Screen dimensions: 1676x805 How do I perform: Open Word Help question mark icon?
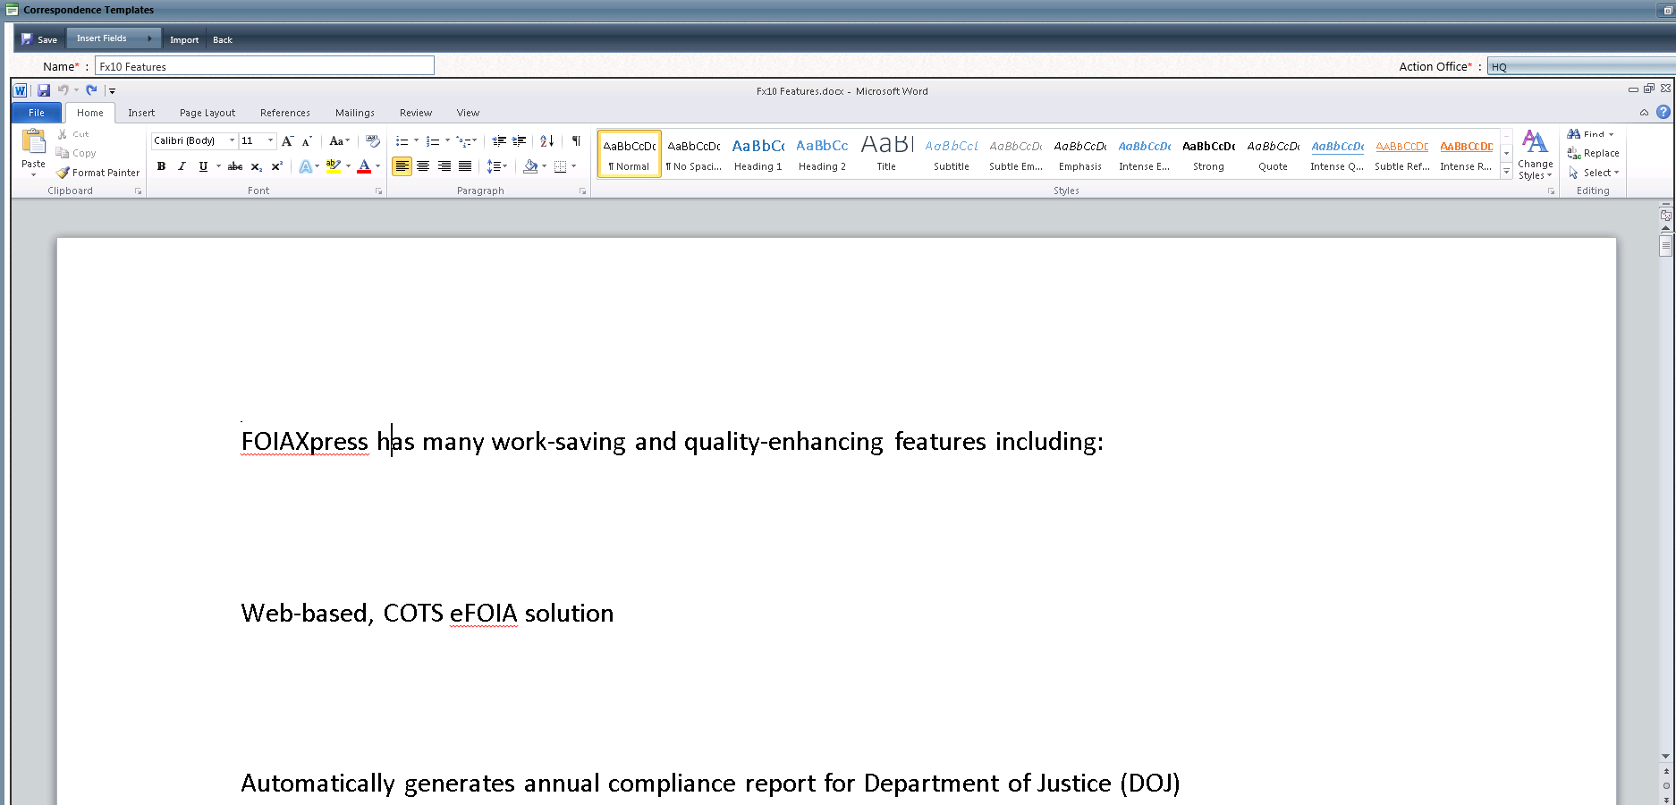point(1663,112)
